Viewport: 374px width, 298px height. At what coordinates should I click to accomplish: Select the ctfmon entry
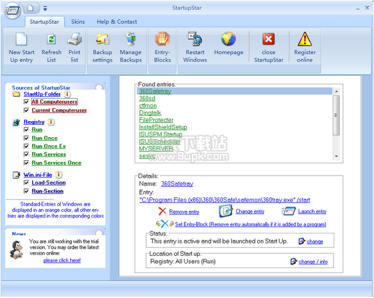tap(148, 106)
